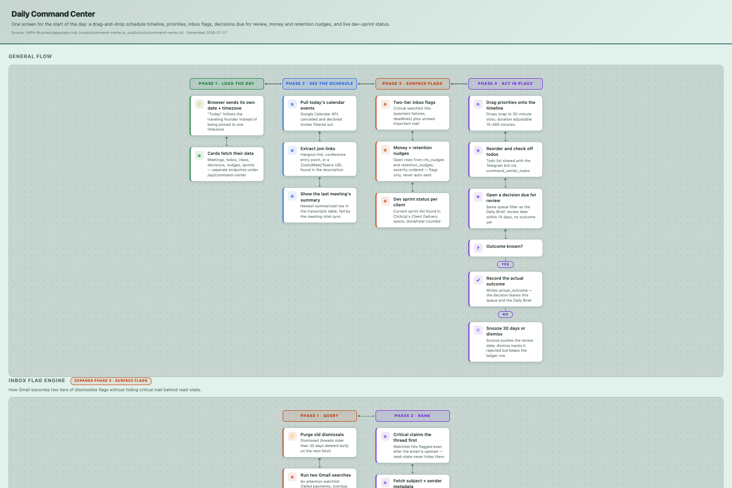Click the blue icon on 'Pull today's calendar events' card
This screenshot has height=488, width=732.
292,104
